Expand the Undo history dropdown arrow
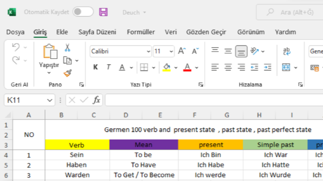Screen dimensions: 323x181 tap(25, 47)
